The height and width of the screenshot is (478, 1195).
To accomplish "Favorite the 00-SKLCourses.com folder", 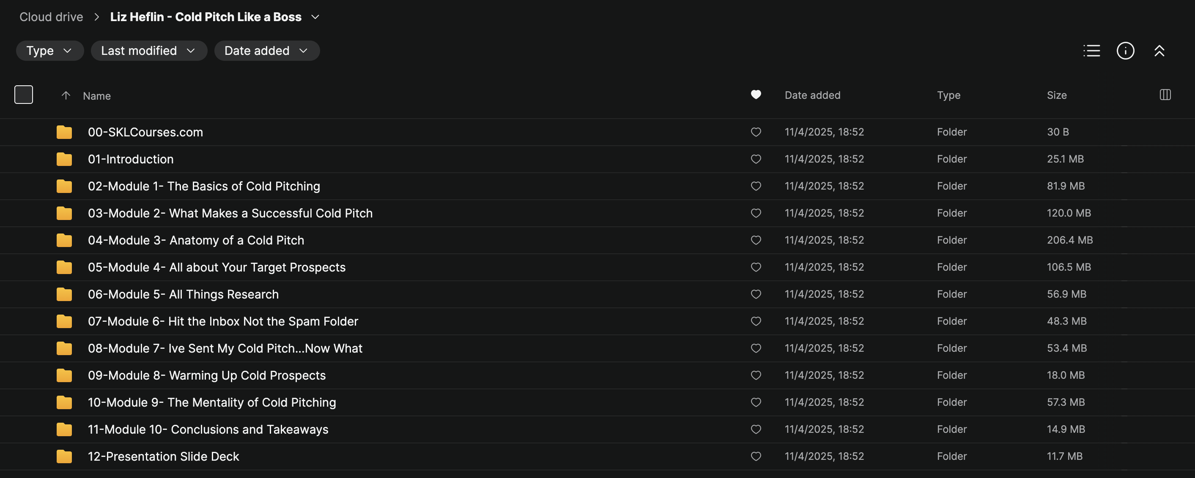I will [756, 132].
